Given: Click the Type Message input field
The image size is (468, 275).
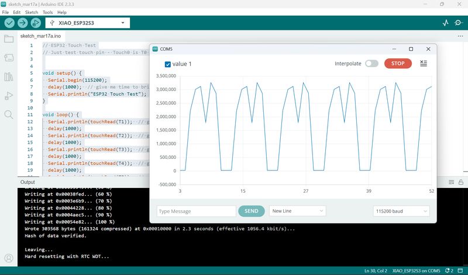Looking at the screenshot, I should tap(196, 211).
